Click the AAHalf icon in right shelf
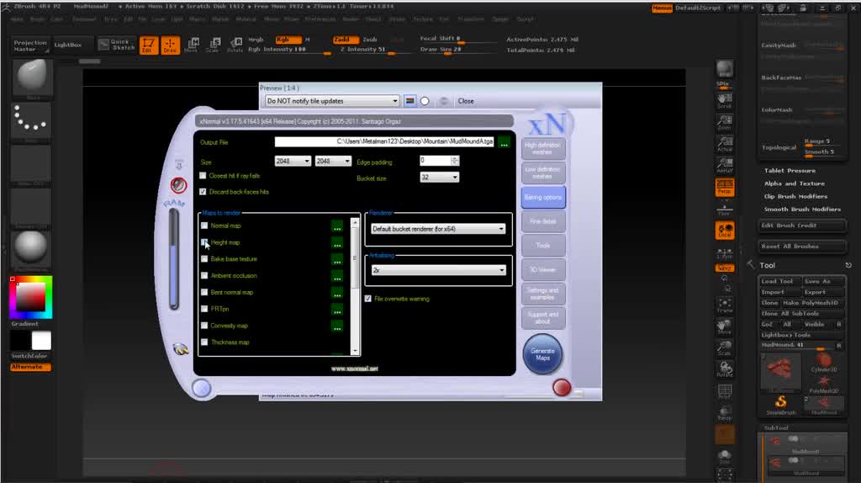Screen dimensions: 861x483 click(x=724, y=166)
